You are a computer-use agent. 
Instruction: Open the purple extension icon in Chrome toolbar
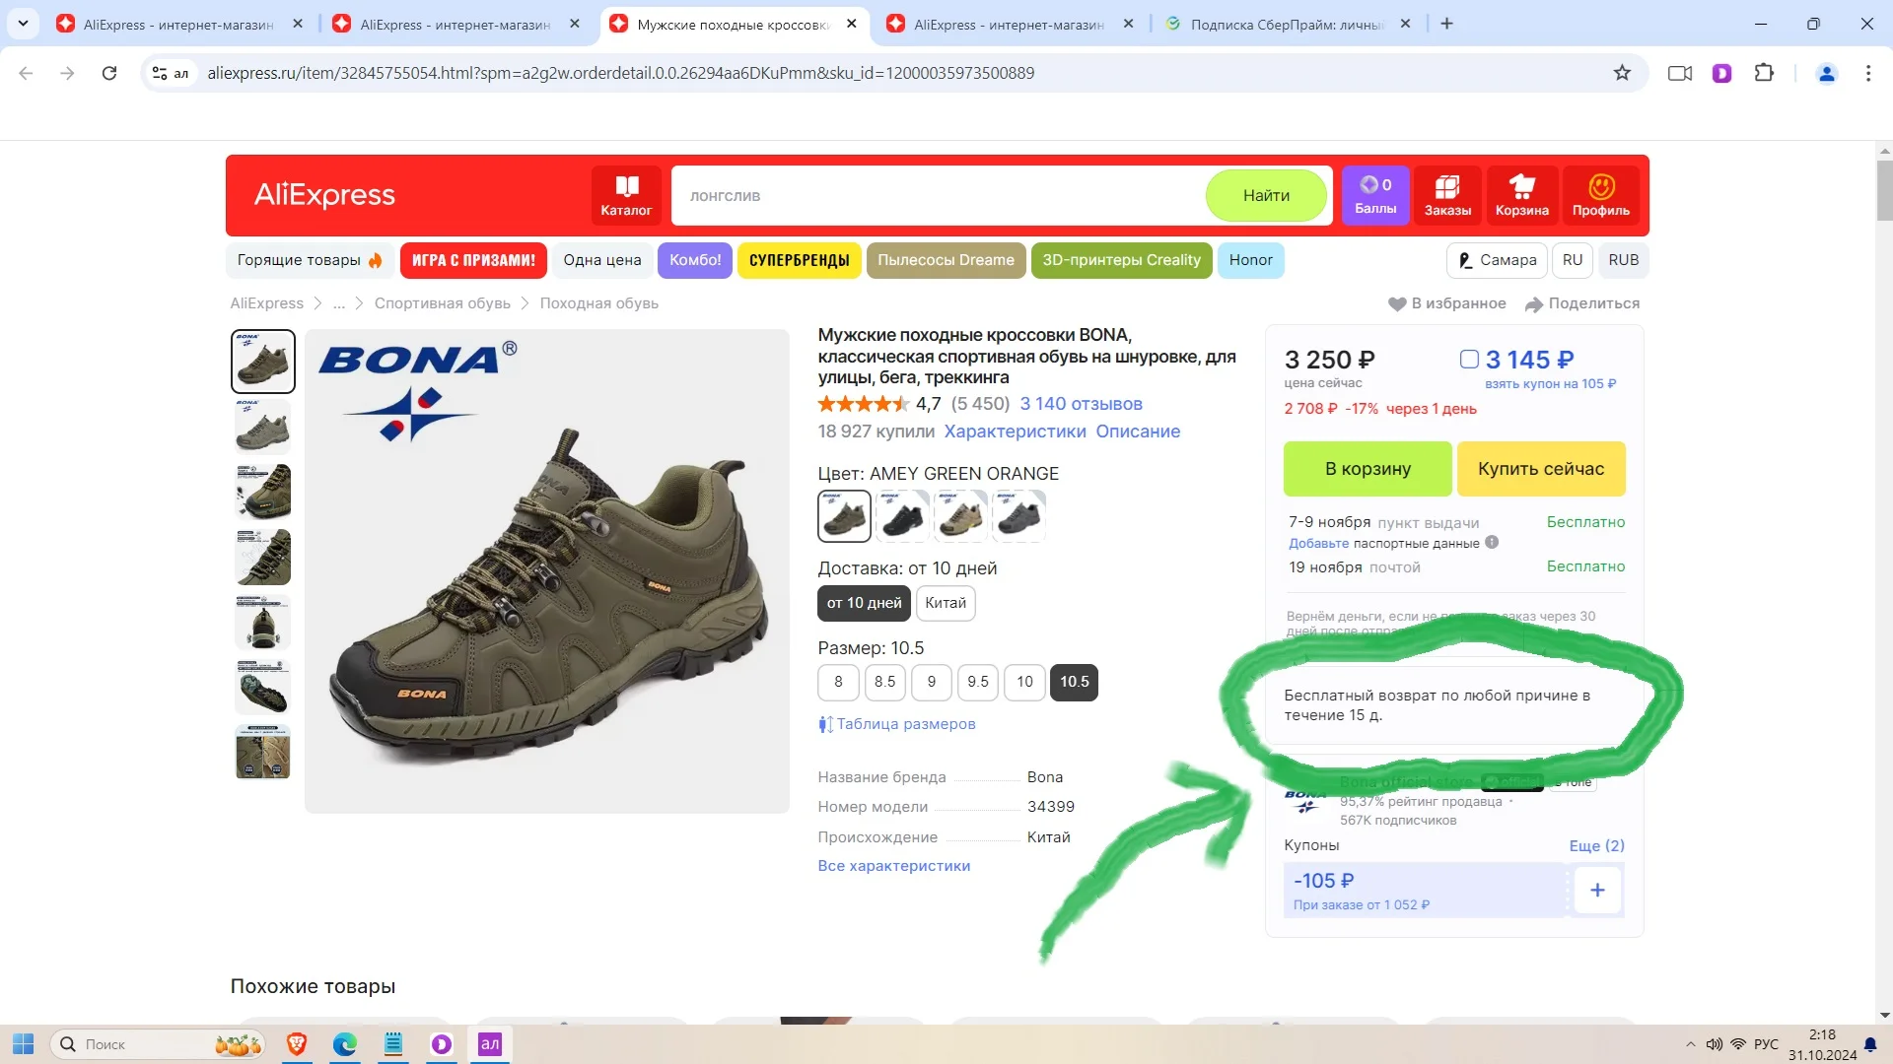click(x=1722, y=73)
